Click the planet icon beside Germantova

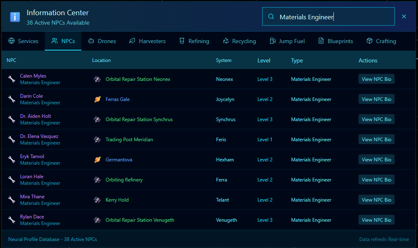(x=97, y=160)
